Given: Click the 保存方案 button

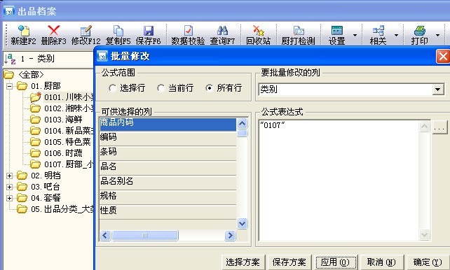Looking at the screenshot, I should 289,262.
